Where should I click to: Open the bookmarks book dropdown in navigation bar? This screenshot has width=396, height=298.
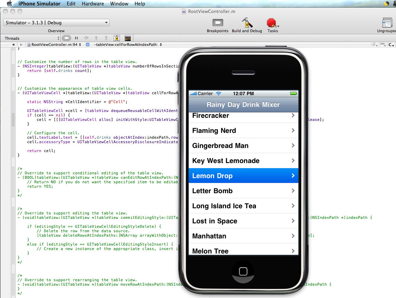(x=374, y=45)
